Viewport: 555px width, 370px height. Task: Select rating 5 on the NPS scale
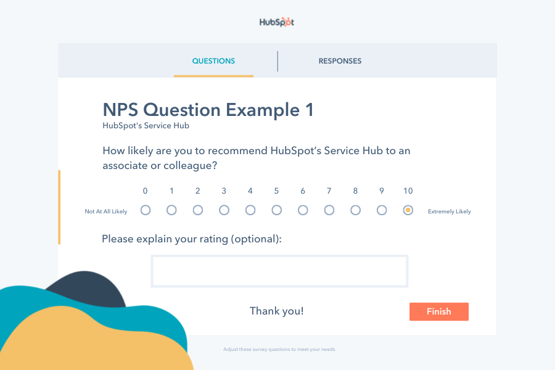pos(276,210)
